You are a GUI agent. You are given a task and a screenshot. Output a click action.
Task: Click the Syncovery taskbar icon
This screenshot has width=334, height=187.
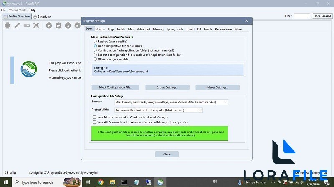coord(160,182)
